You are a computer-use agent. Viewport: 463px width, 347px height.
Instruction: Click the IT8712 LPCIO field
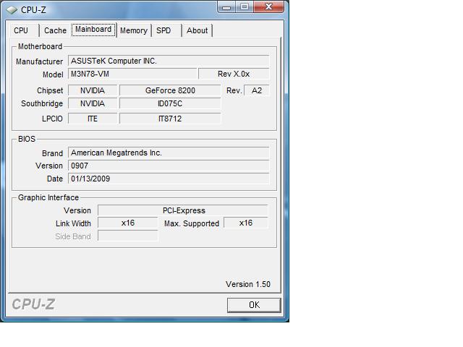(170, 119)
